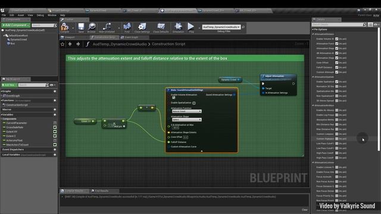The image size is (381, 214).
Task: Add local variable with plus icon
Action: (55, 155)
